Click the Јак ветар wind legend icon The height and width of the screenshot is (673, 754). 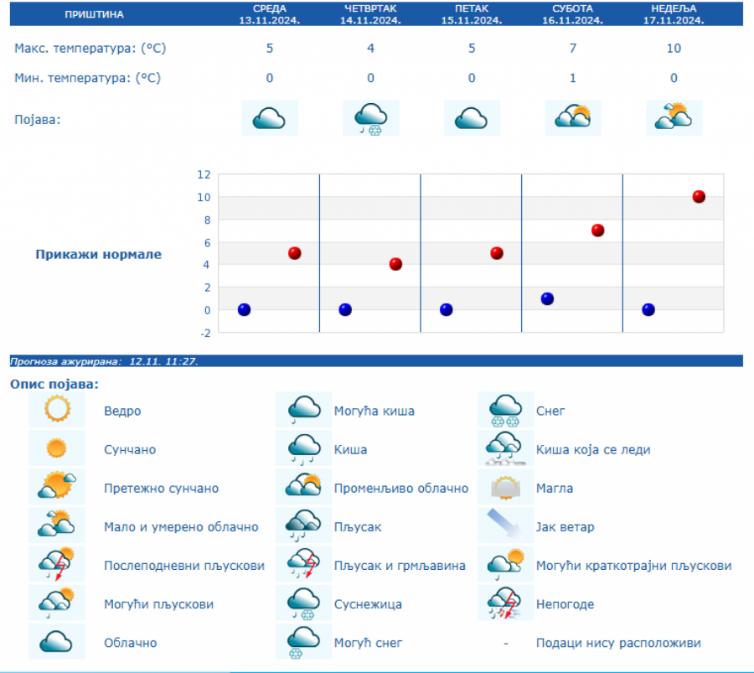point(505,526)
